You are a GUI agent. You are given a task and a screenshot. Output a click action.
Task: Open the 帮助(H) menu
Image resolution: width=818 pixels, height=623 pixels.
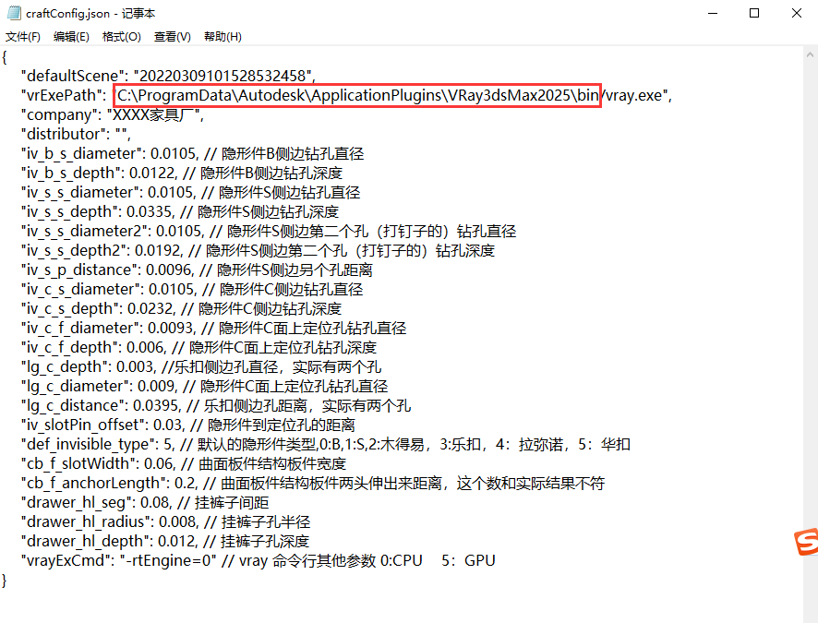(x=223, y=37)
